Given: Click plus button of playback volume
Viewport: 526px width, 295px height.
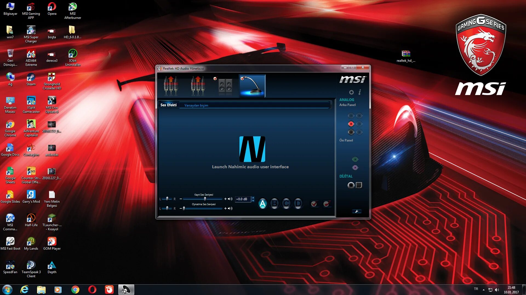Looking at the screenshot, I should point(225,208).
